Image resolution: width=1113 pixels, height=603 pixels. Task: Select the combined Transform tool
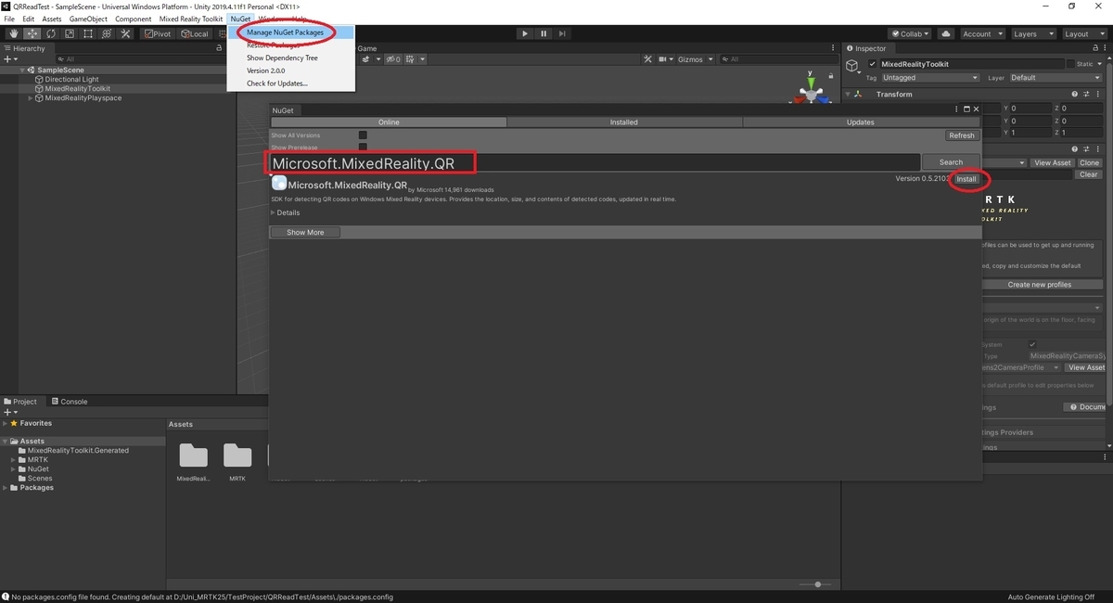coord(106,33)
